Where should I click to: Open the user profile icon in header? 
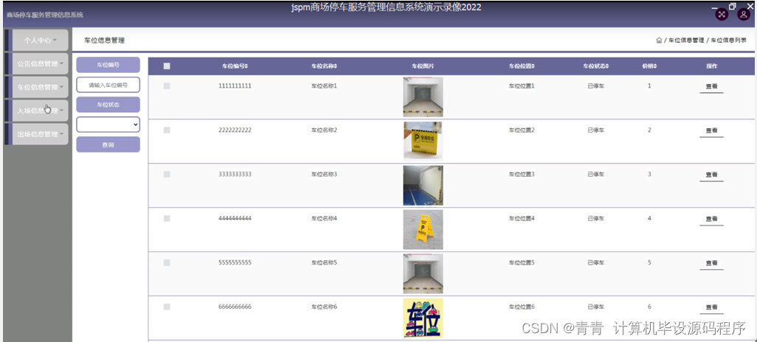[x=744, y=14]
